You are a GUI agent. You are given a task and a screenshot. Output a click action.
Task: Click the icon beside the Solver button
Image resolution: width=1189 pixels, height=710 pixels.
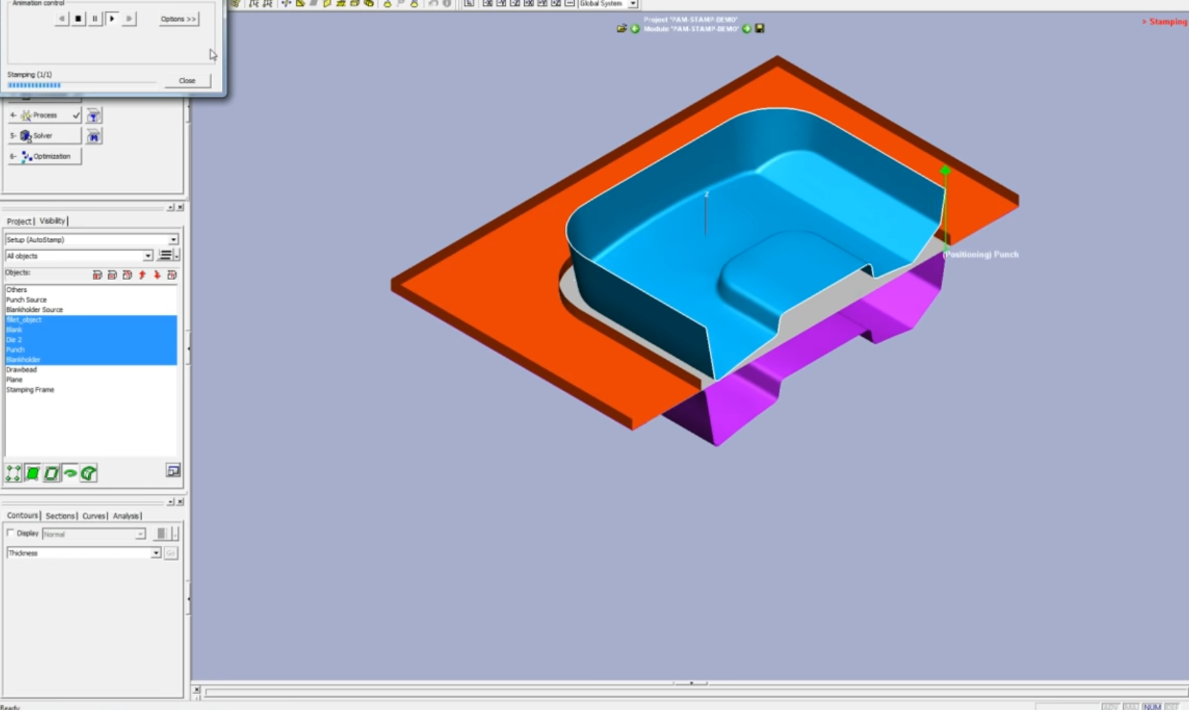94,137
